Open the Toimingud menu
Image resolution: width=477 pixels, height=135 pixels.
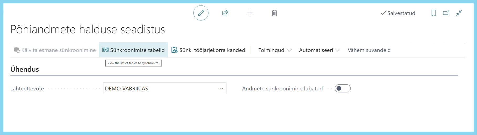[x=275, y=50]
